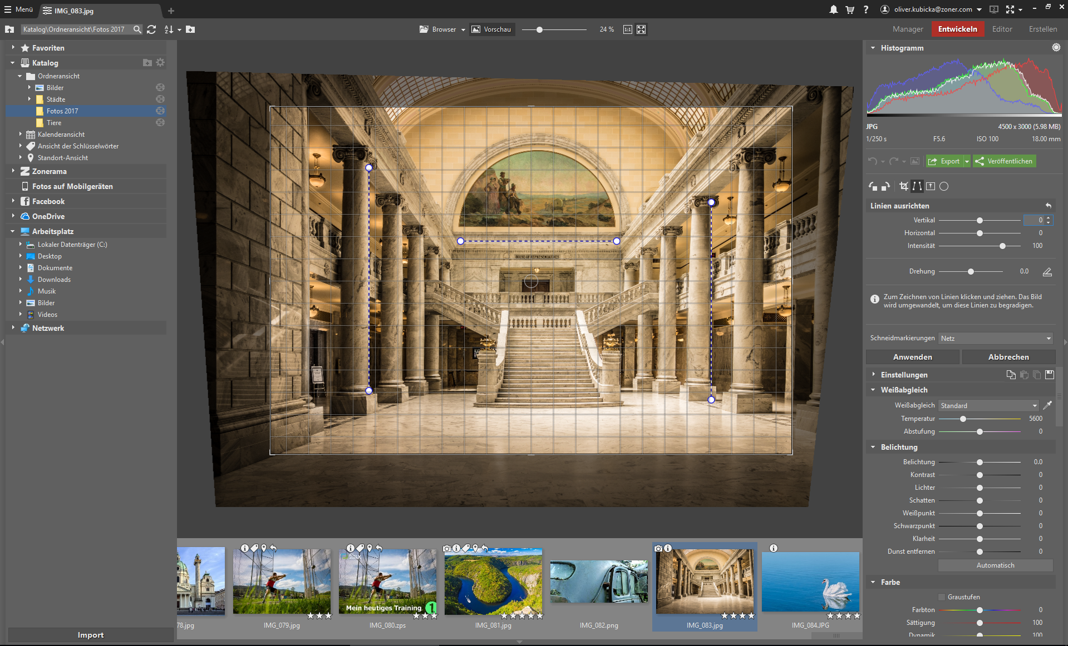Switch to the Manager module tab
Screen dimensions: 1068x646
[908, 29]
